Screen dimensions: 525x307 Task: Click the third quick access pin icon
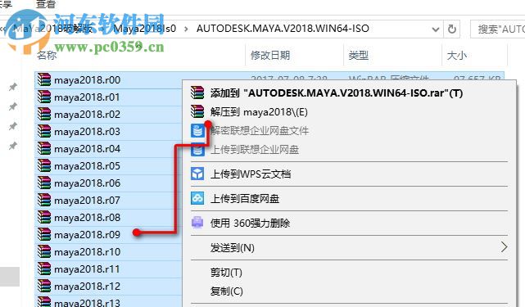pos(13,126)
